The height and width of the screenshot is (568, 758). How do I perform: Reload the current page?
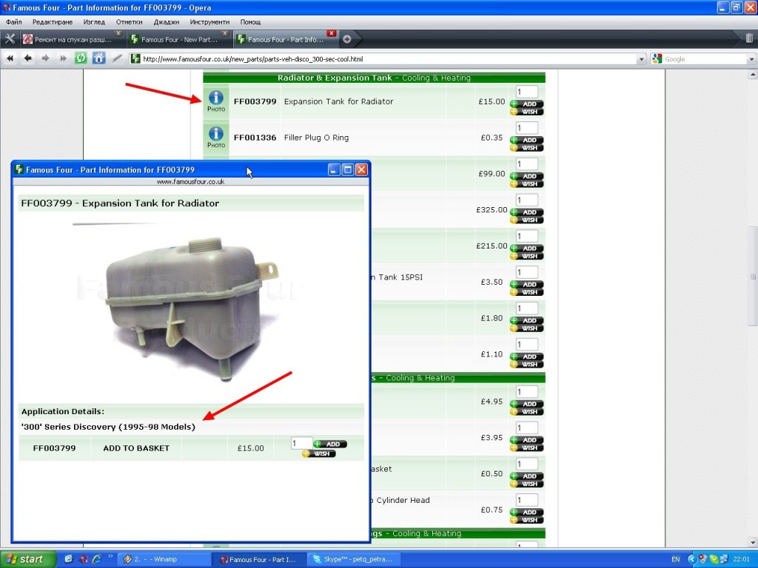81,58
